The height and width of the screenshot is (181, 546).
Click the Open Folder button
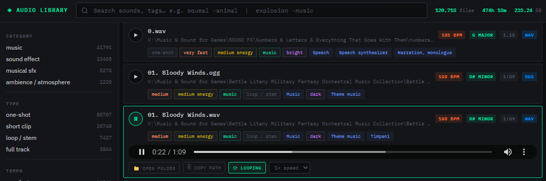pyautogui.click(x=154, y=168)
